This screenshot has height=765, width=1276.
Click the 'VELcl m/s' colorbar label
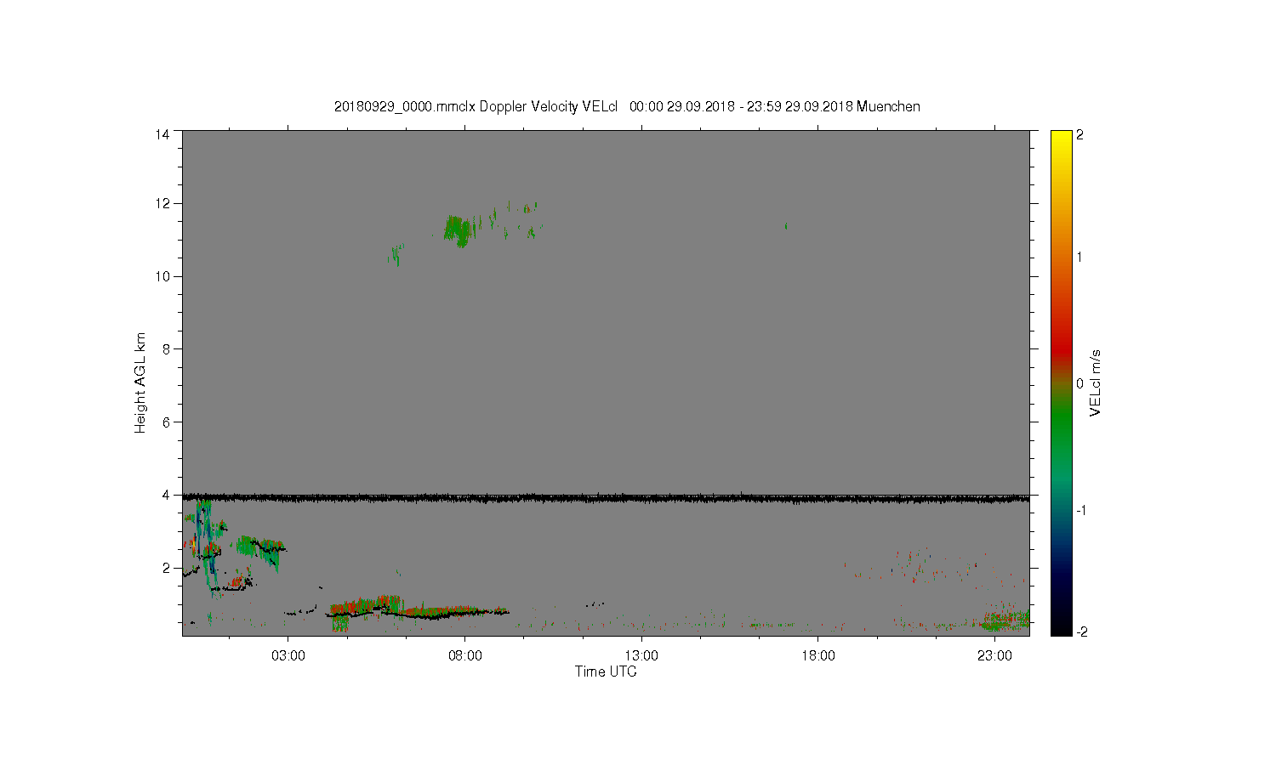click(x=1096, y=382)
